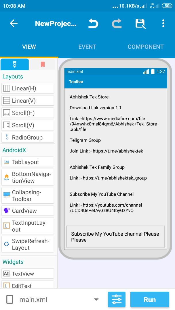Pick the CardView widget

pos(28,211)
